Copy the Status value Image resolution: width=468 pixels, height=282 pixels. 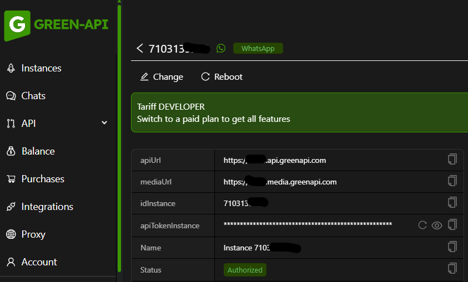coord(452,269)
